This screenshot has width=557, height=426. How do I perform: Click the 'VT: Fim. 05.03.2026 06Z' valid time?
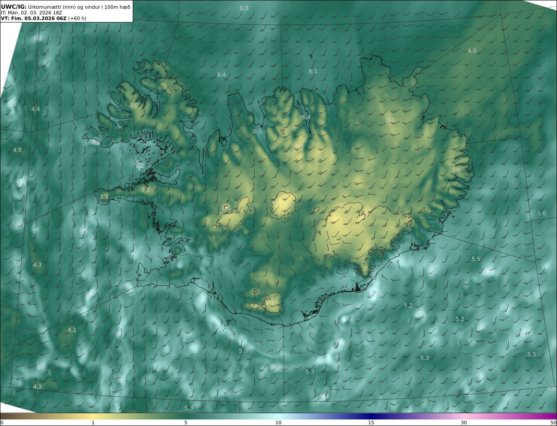tap(34, 18)
